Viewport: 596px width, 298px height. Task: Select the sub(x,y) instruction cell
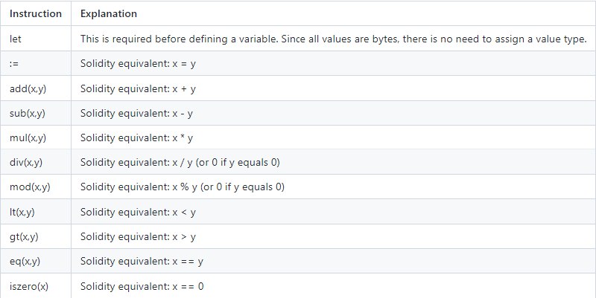click(x=28, y=114)
